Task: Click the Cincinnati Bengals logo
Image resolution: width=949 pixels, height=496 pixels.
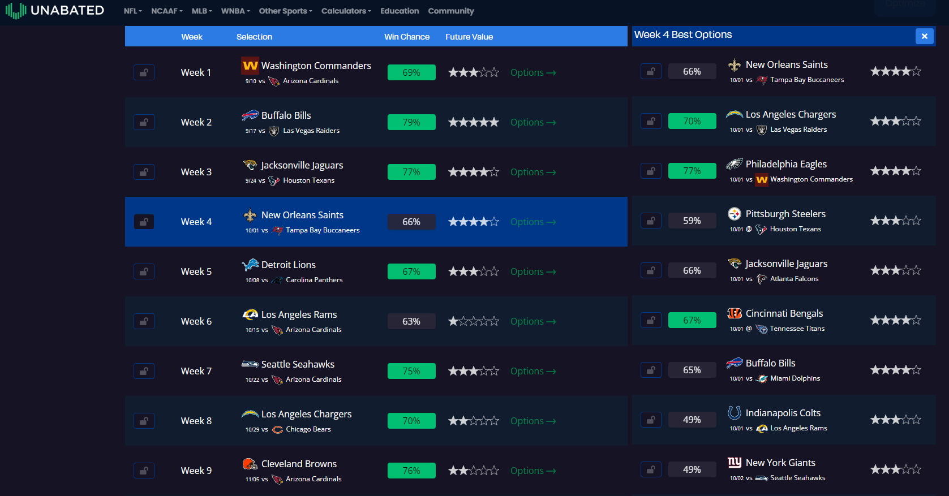Action: [735, 313]
